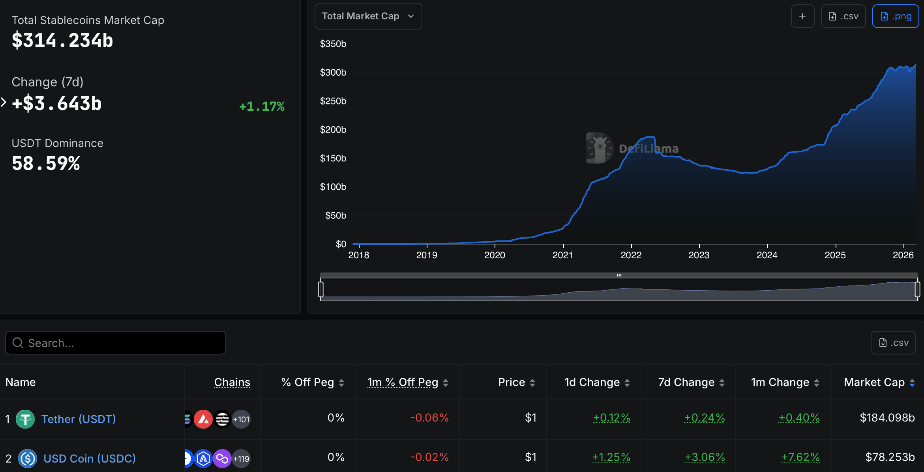Expand the Change (7d) chevron
This screenshot has width=924, height=472.
[x=3, y=103]
